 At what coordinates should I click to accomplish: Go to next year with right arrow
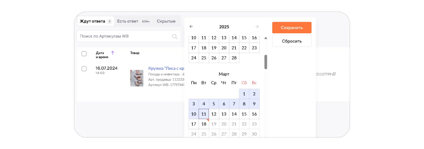point(257,27)
